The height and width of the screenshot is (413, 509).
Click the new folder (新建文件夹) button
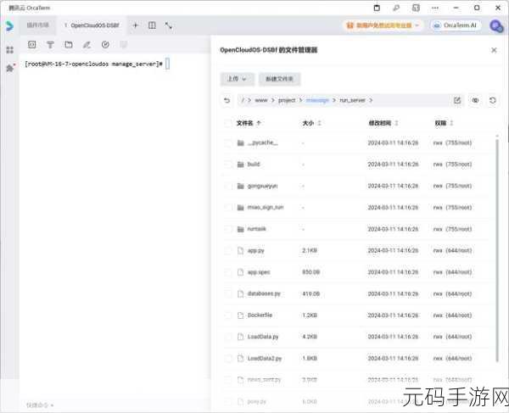point(279,79)
